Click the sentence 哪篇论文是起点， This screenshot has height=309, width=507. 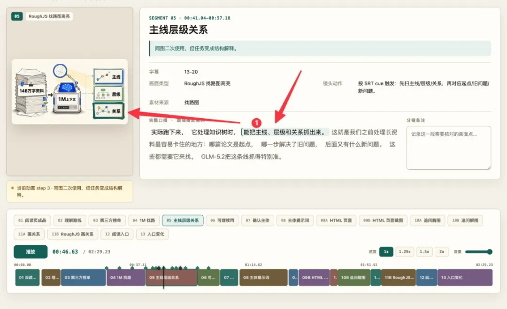click(x=231, y=144)
